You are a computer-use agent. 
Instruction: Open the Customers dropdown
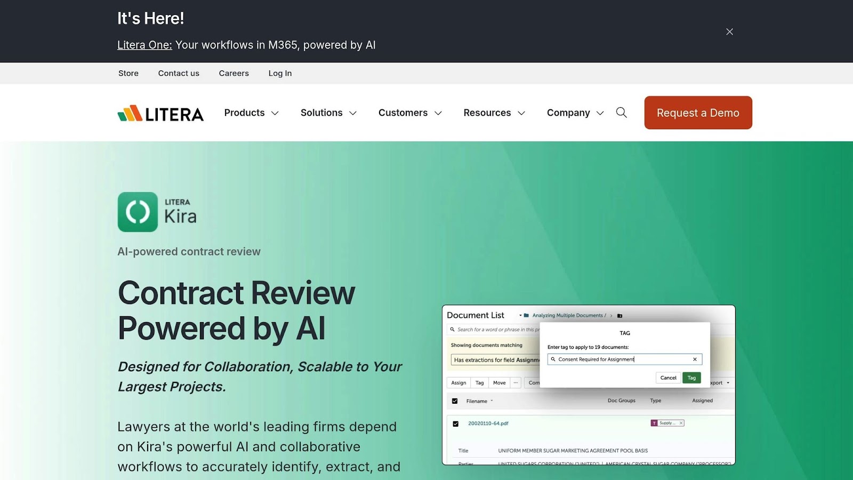point(410,113)
